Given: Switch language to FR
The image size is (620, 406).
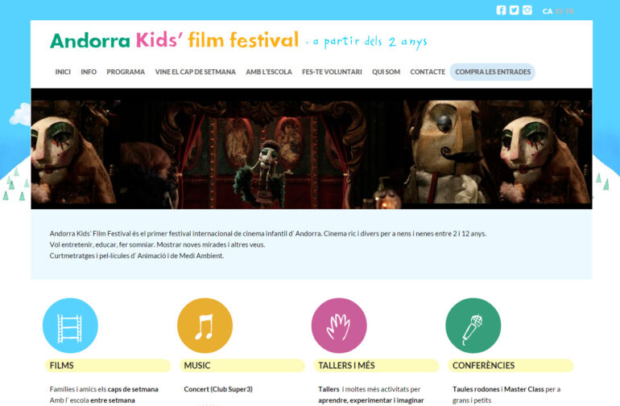Looking at the screenshot, I should (x=569, y=11).
